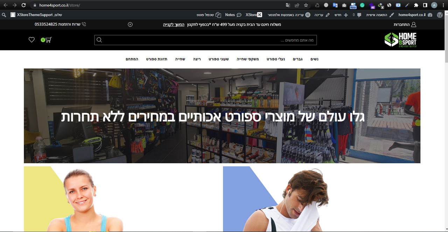This screenshot has width=448, height=232.
Task: Open Notes in admin bar
Action: (233, 15)
